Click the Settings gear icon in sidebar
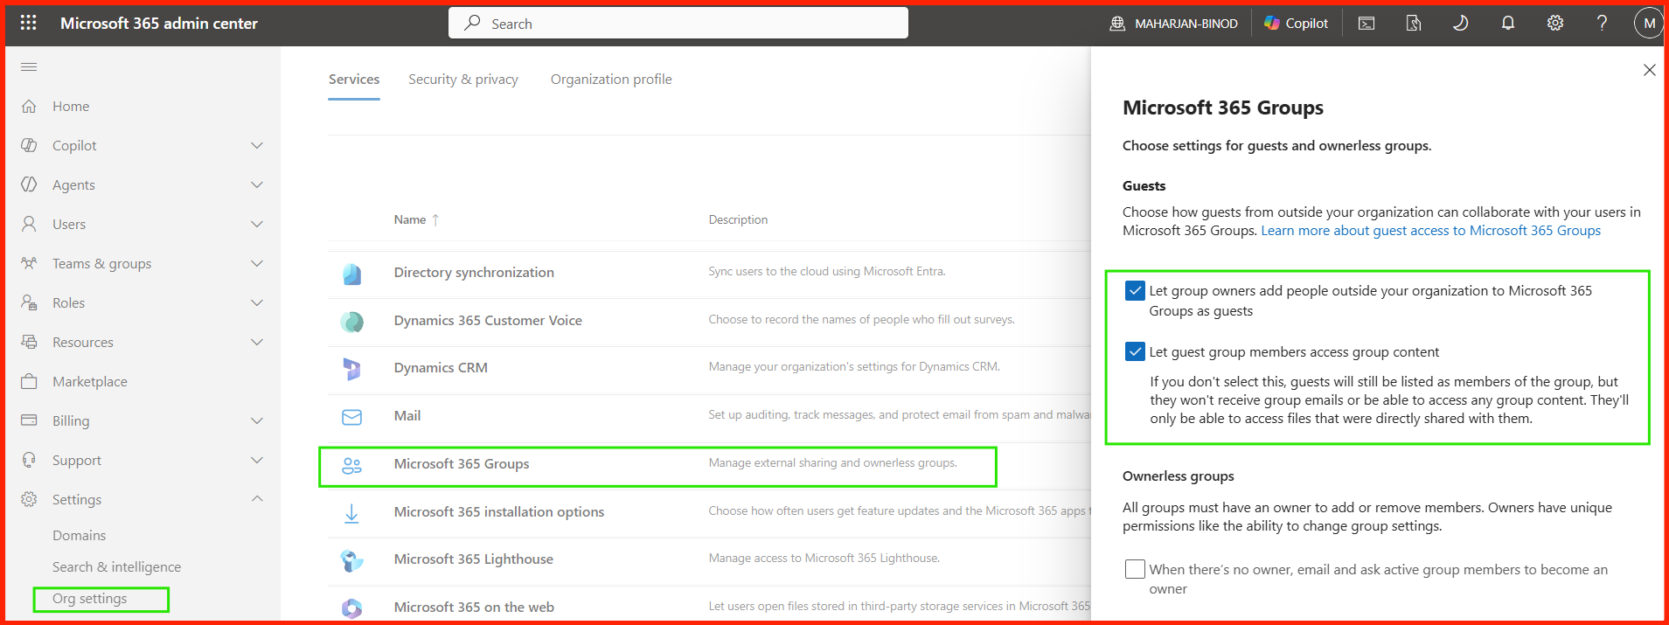This screenshot has width=1669, height=625. click(x=29, y=499)
